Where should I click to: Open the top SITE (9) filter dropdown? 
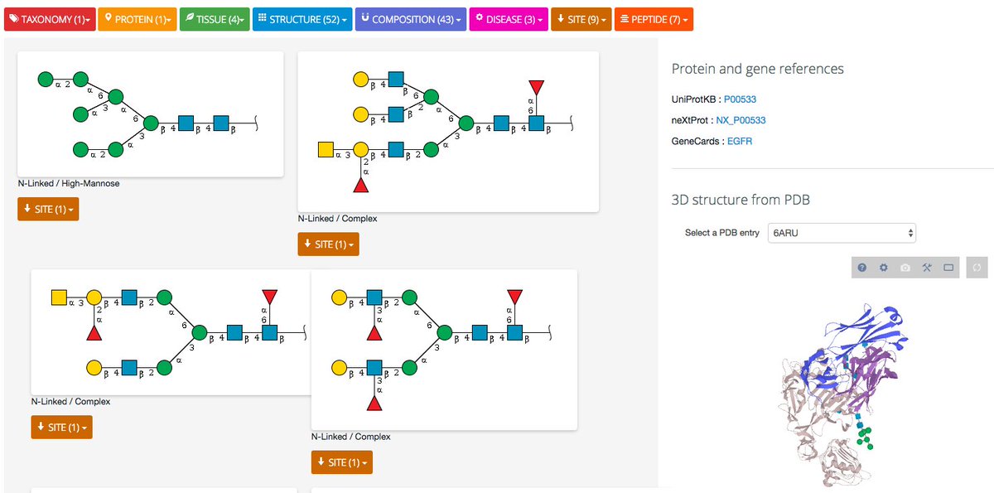(x=581, y=19)
